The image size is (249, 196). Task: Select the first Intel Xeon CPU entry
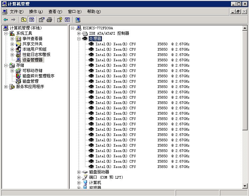pos(115,44)
